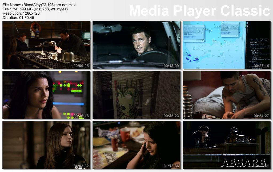273x172 pixels.
Task: Open the poster artwork thumbnail at 00:45:23
Action: click(x=136, y=95)
